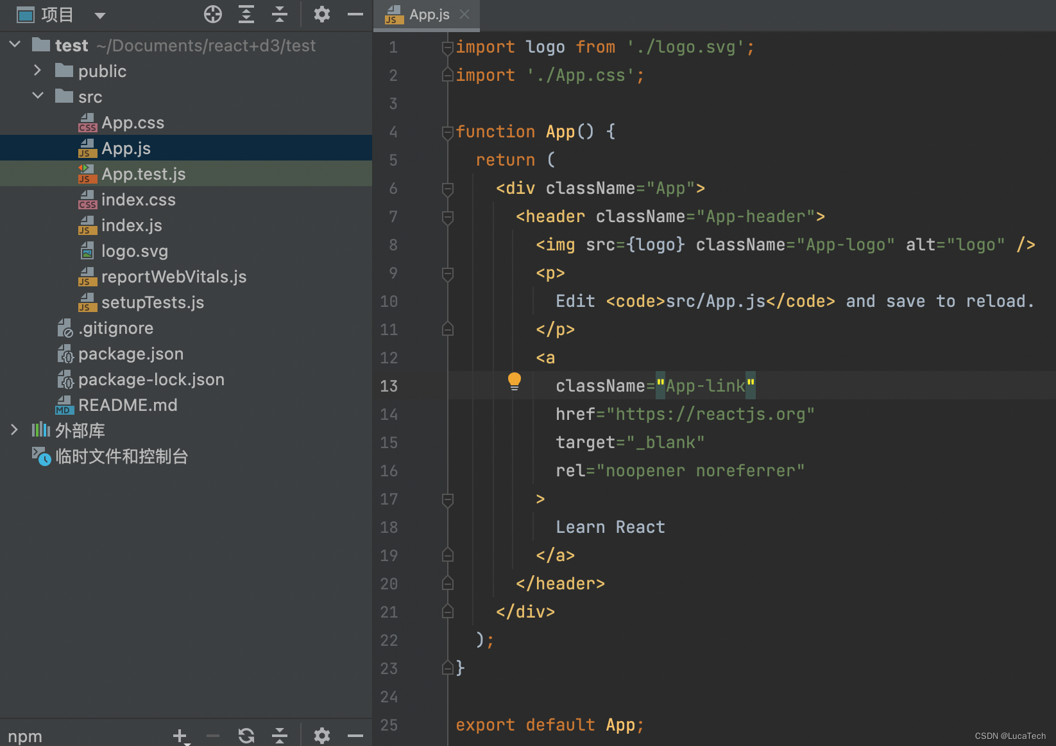Viewport: 1056px width, 746px height.
Task: Select package.json in the project tree
Action: coord(131,353)
